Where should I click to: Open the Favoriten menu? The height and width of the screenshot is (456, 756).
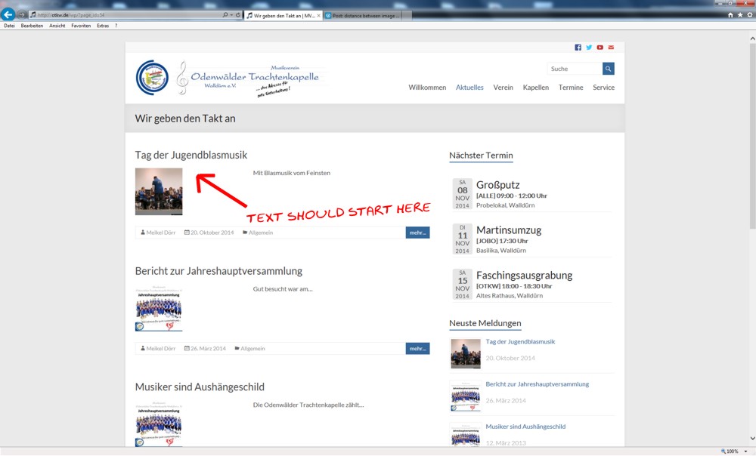click(81, 26)
